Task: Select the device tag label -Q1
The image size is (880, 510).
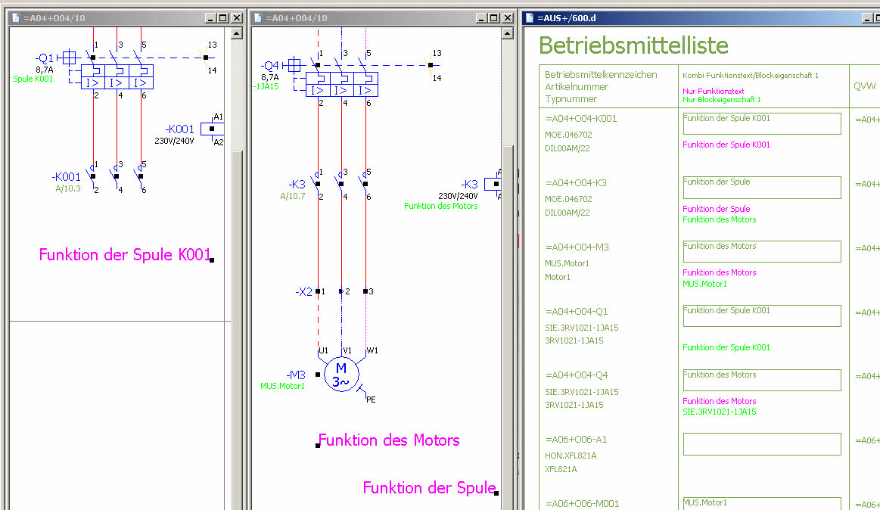Action: click(x=45, y=58)
